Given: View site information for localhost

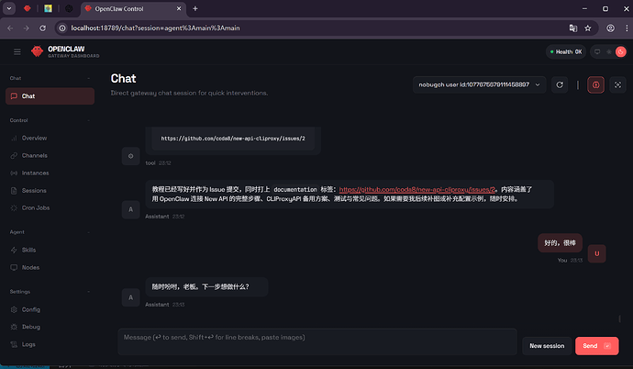Looking at the screenshot, I should (62, 28).
